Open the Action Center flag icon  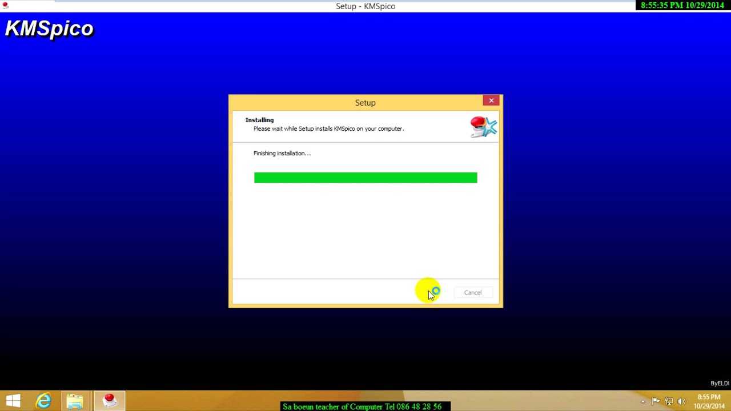(x=656, y=401)
